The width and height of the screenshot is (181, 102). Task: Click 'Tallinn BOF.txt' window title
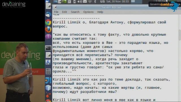pyautogui.click(x=111, y=7)
